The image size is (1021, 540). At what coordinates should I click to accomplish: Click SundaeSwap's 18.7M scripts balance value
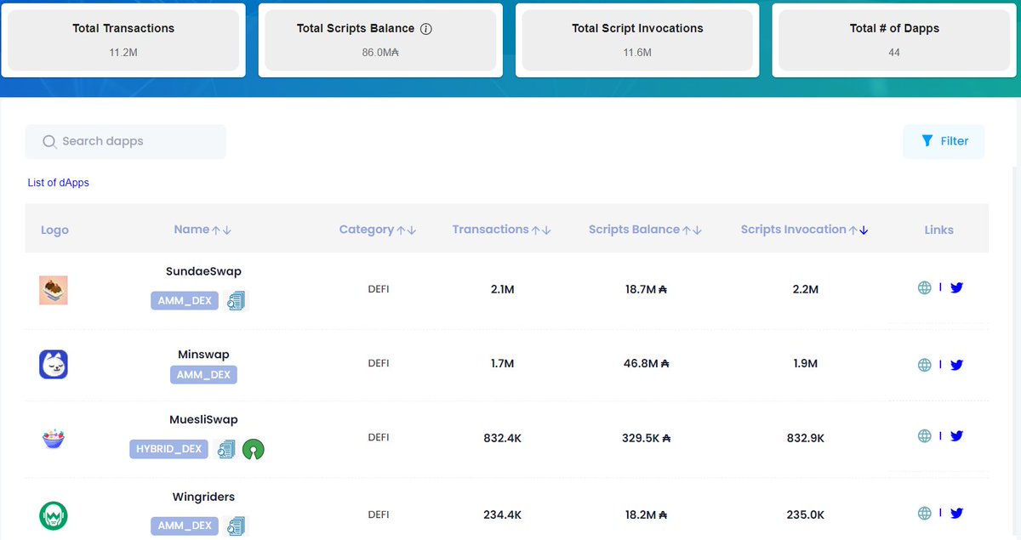tap(646, 290)
